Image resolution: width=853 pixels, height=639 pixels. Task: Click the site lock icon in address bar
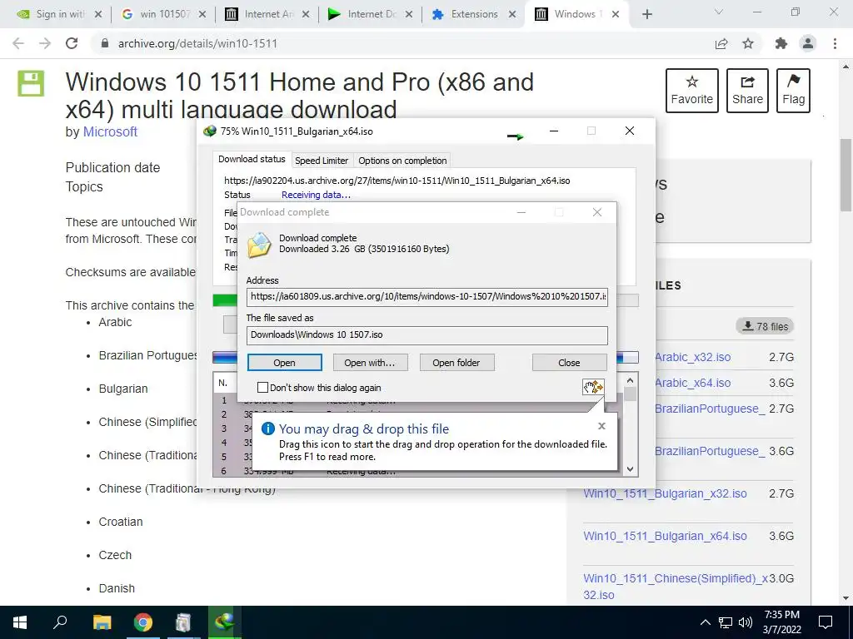pyautogui.click(x=105, y=43)
